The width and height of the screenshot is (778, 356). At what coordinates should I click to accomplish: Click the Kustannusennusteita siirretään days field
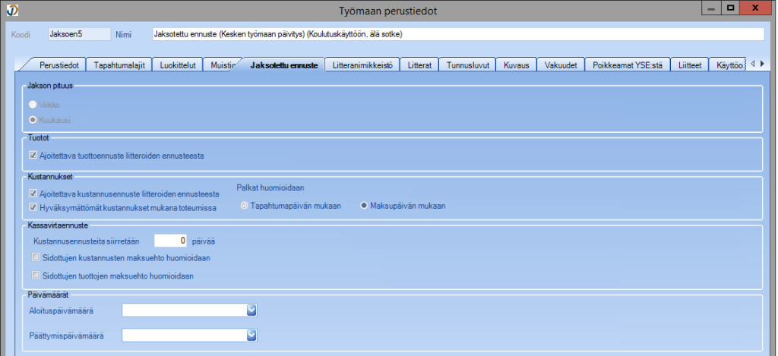[171, 241]
